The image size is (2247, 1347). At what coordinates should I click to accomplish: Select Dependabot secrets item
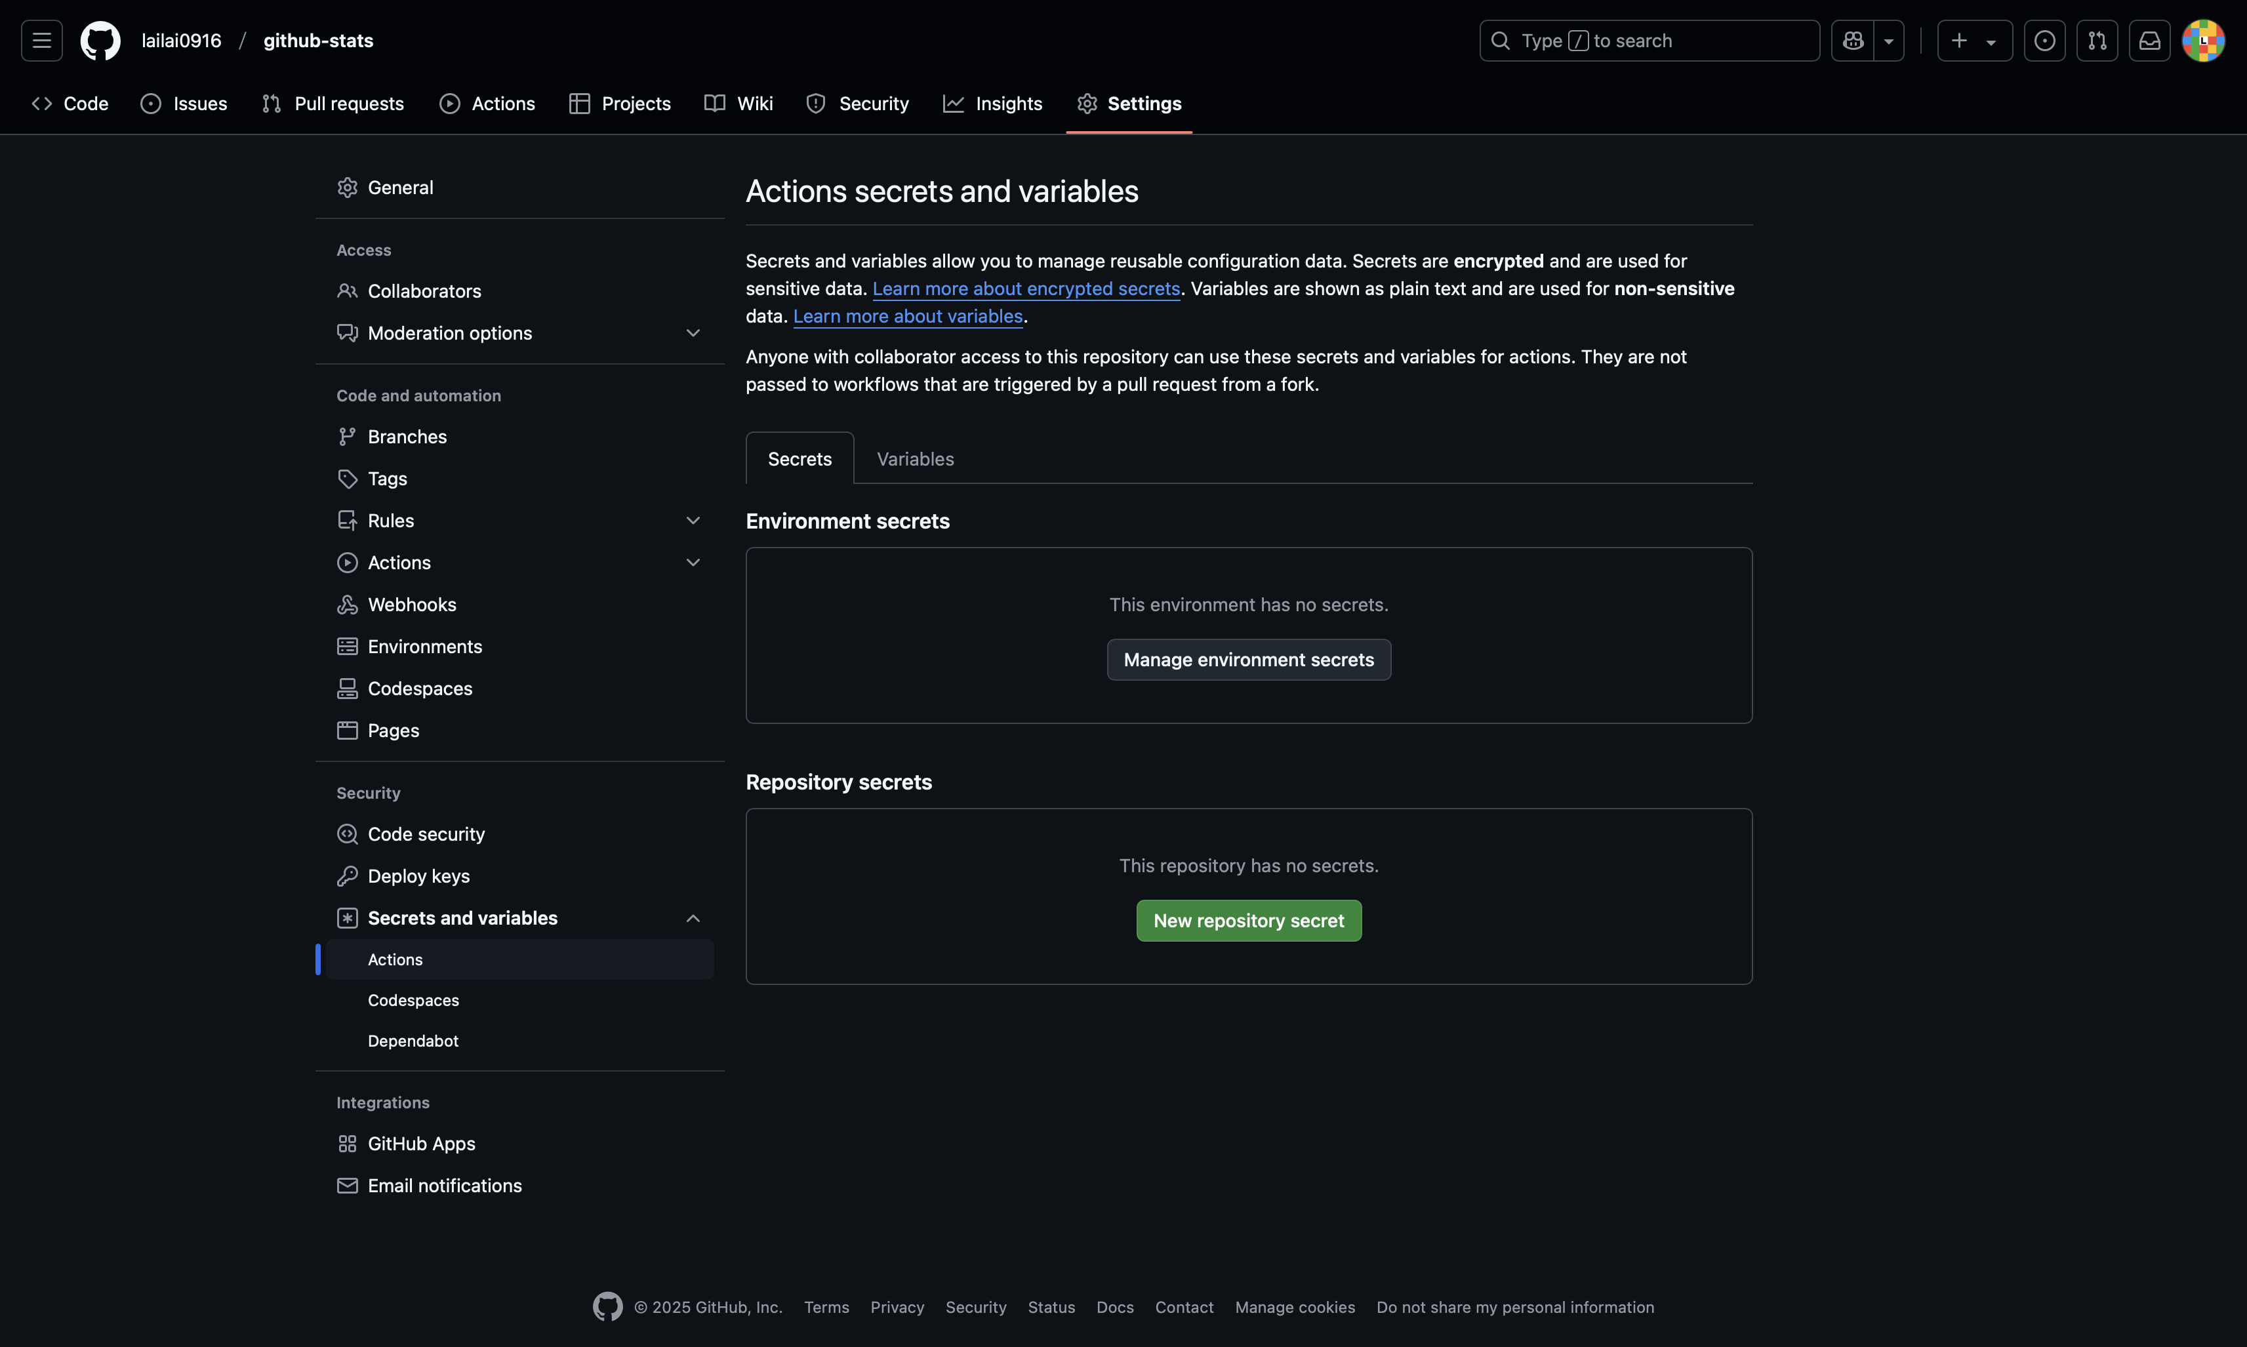pyautogui.click(x=520, y=1041)
